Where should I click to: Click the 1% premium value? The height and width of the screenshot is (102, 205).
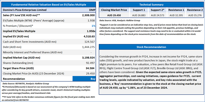click(x=93, y=26)
